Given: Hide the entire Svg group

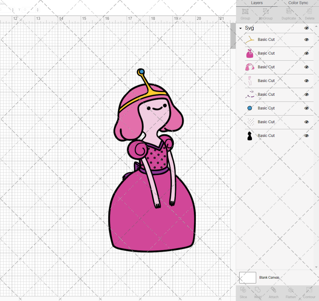Looking at the screenshot, I should (x=306, y=28).
